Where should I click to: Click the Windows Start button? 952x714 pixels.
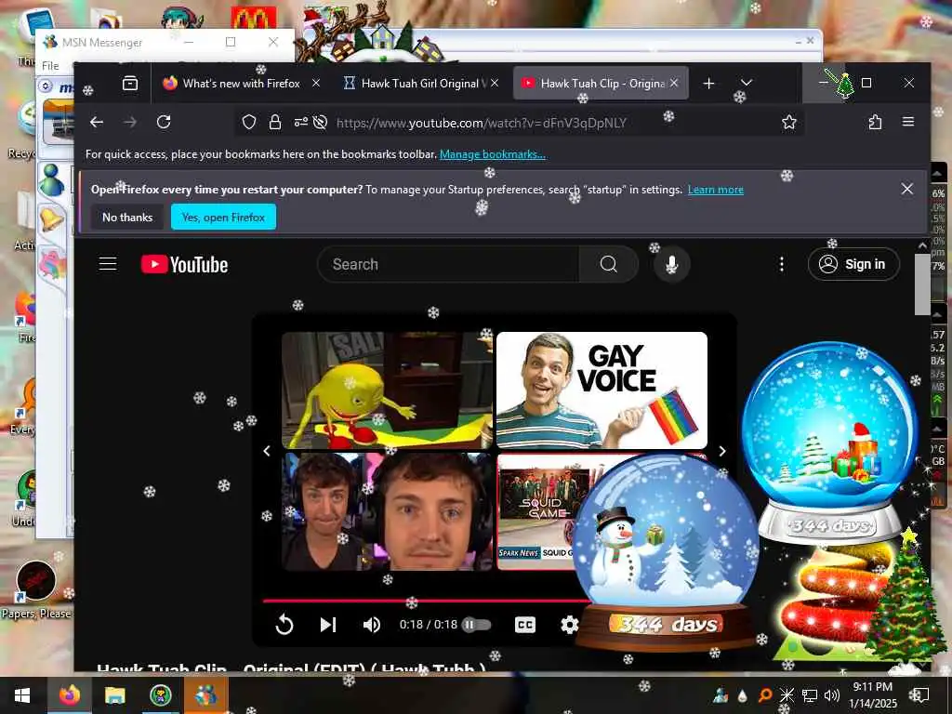pos(22,695)
